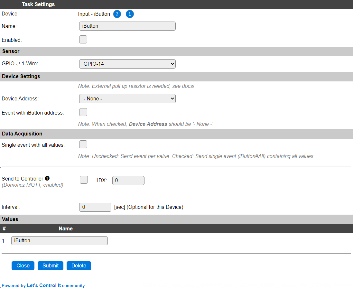
Task: Click the Task Settings header bar
Action: click(176, 5)
